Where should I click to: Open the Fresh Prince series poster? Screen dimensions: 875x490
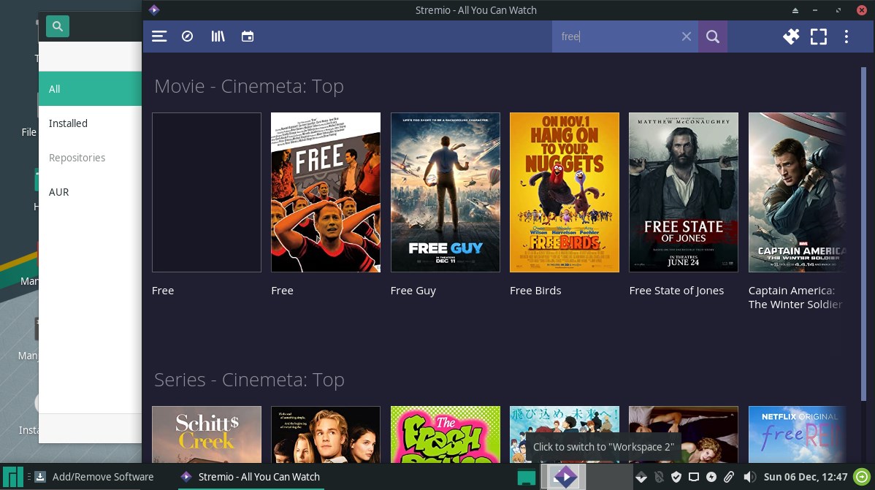[446, 435]
